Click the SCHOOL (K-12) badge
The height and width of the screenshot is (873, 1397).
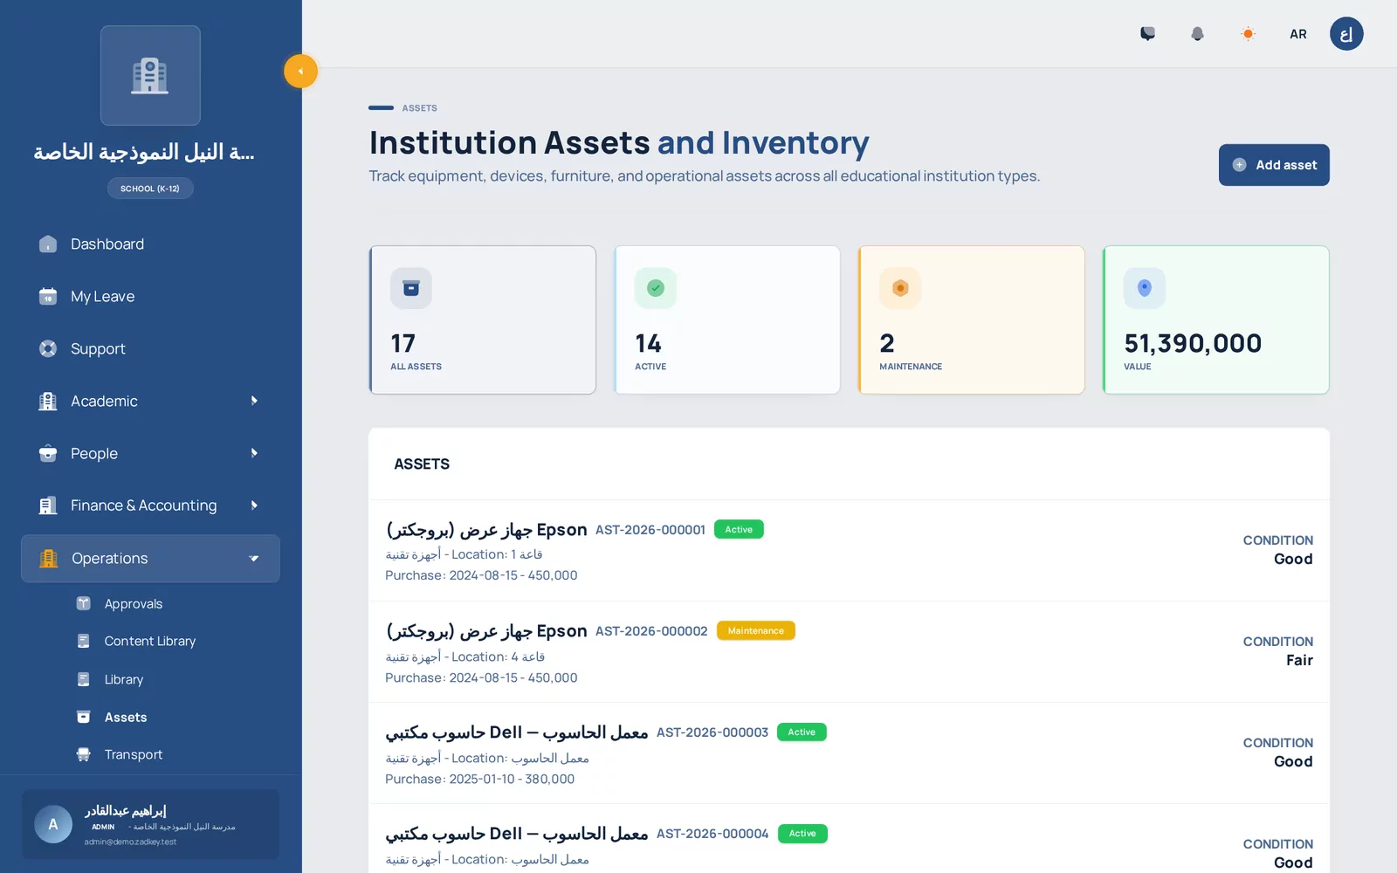click(150, 189)
